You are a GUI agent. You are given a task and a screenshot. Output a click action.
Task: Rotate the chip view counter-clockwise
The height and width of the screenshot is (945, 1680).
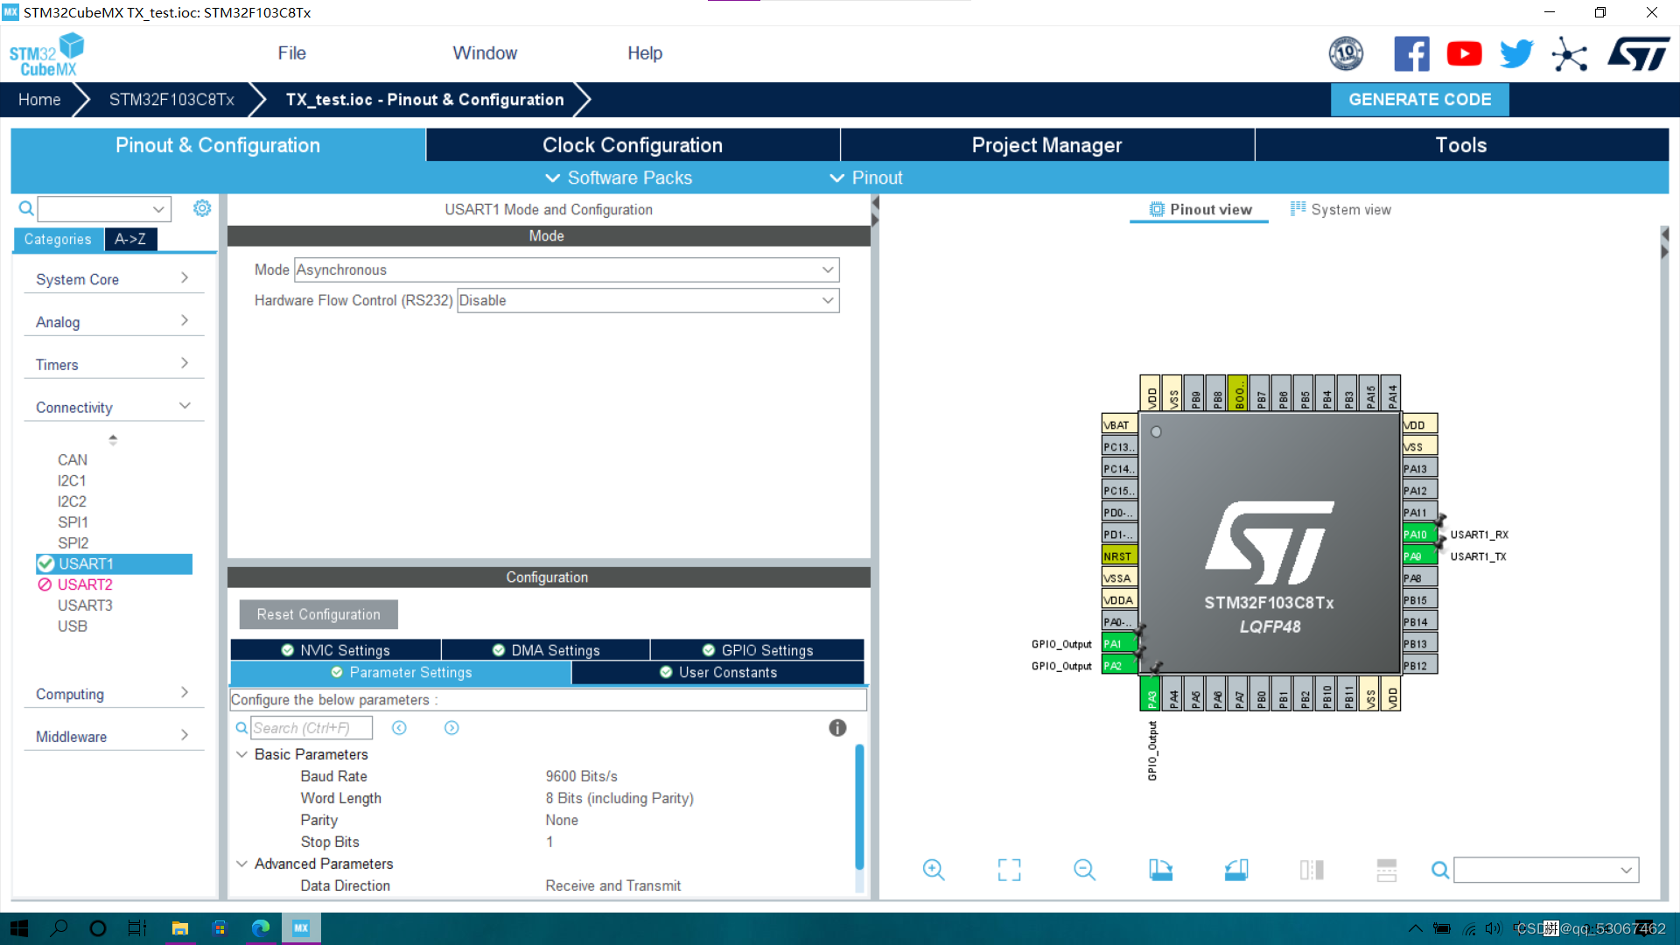pyautogui.click(x=1235, y=870)
